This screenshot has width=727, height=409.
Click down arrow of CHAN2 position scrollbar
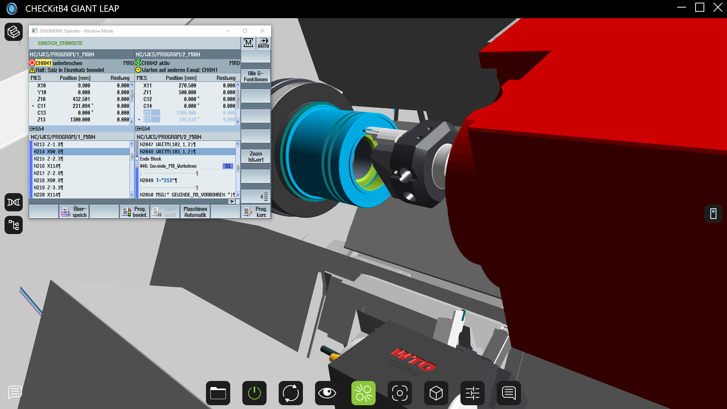pos(238,122)
